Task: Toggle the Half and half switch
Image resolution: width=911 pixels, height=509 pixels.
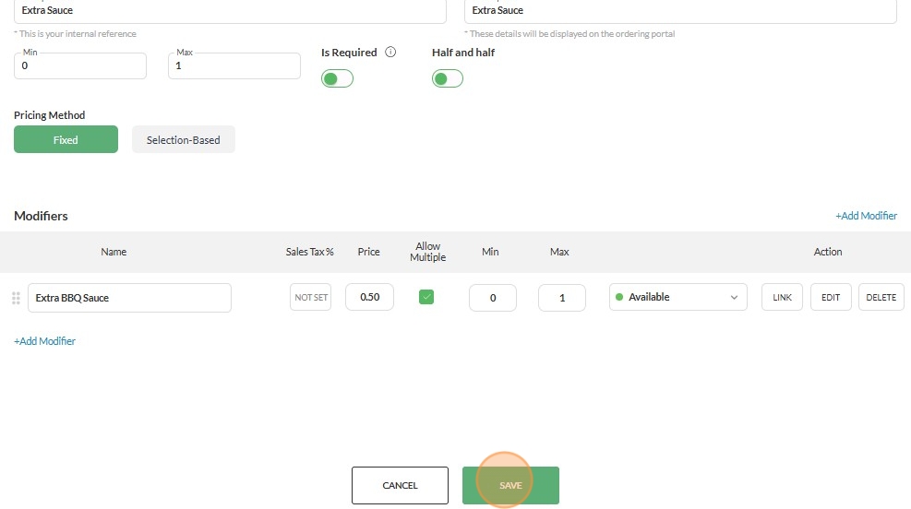Action: coord(448,78)
